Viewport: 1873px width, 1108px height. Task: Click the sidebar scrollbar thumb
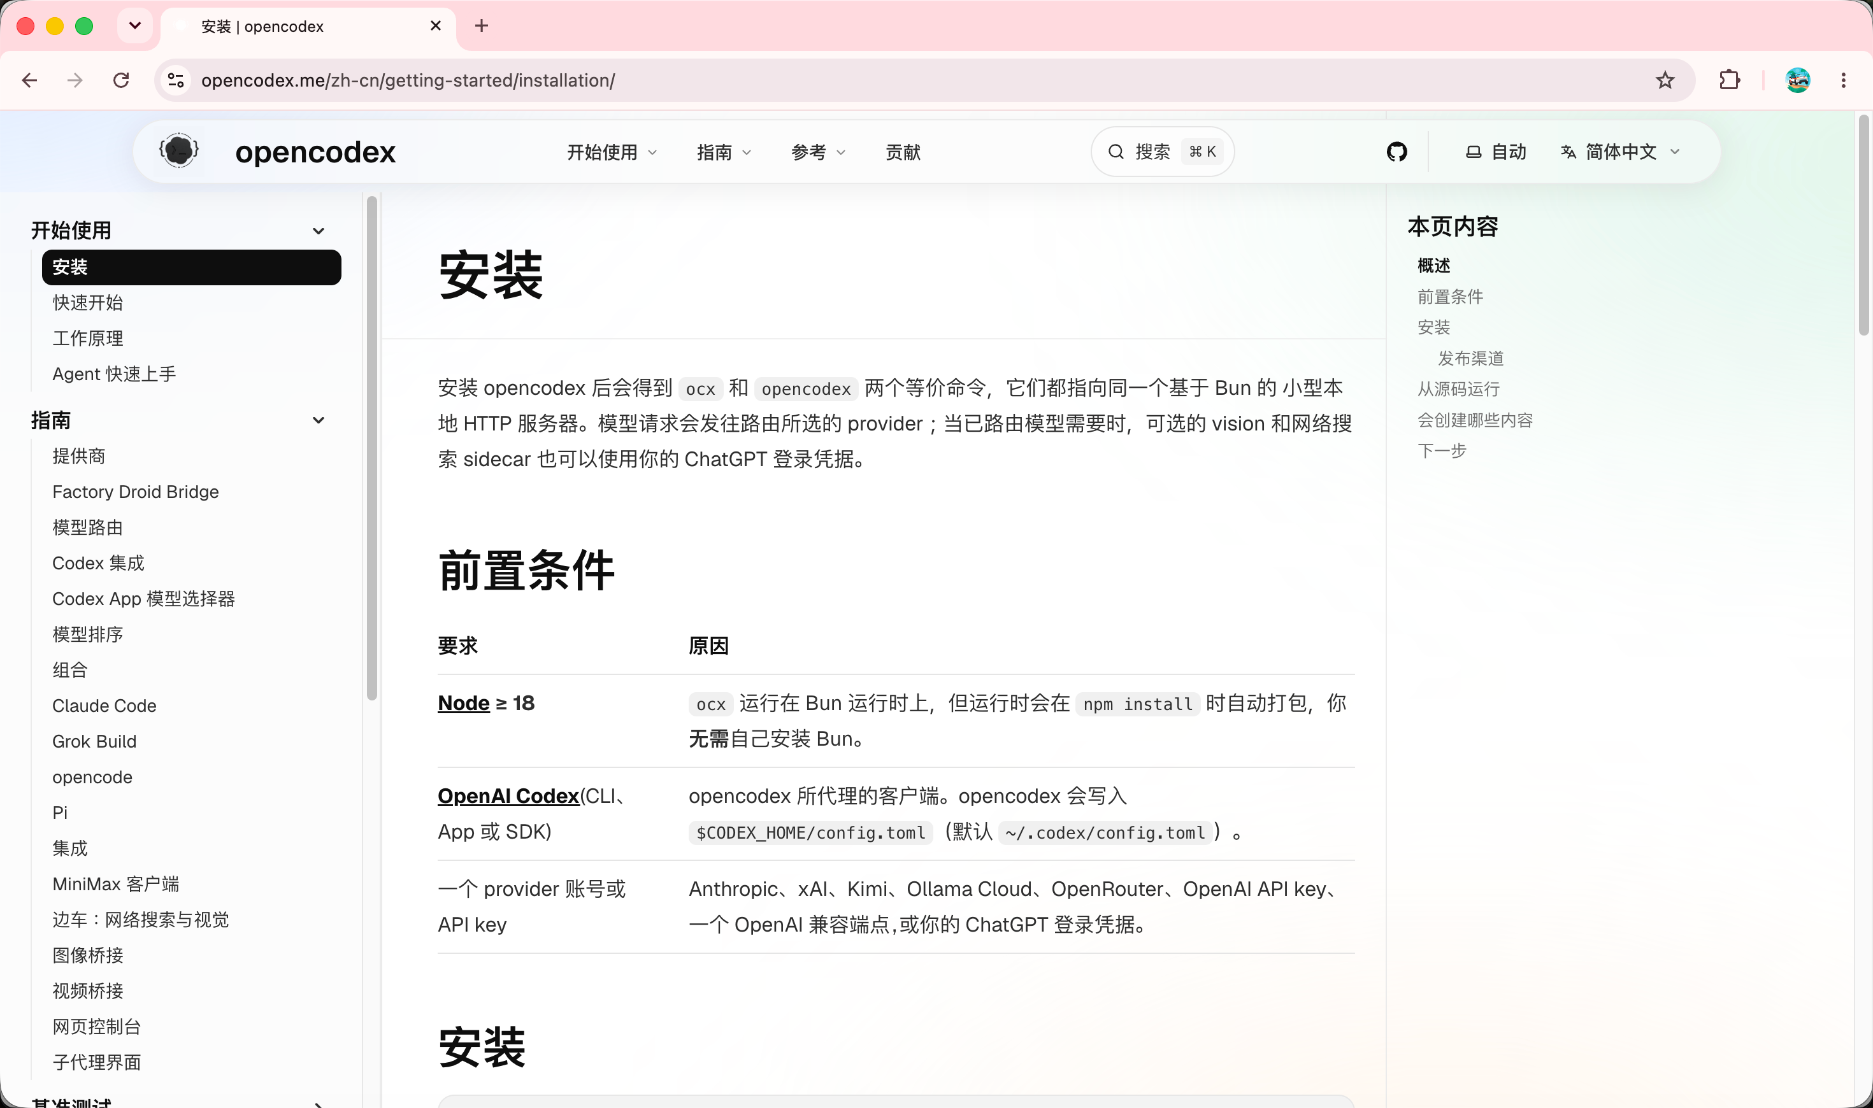372,448
